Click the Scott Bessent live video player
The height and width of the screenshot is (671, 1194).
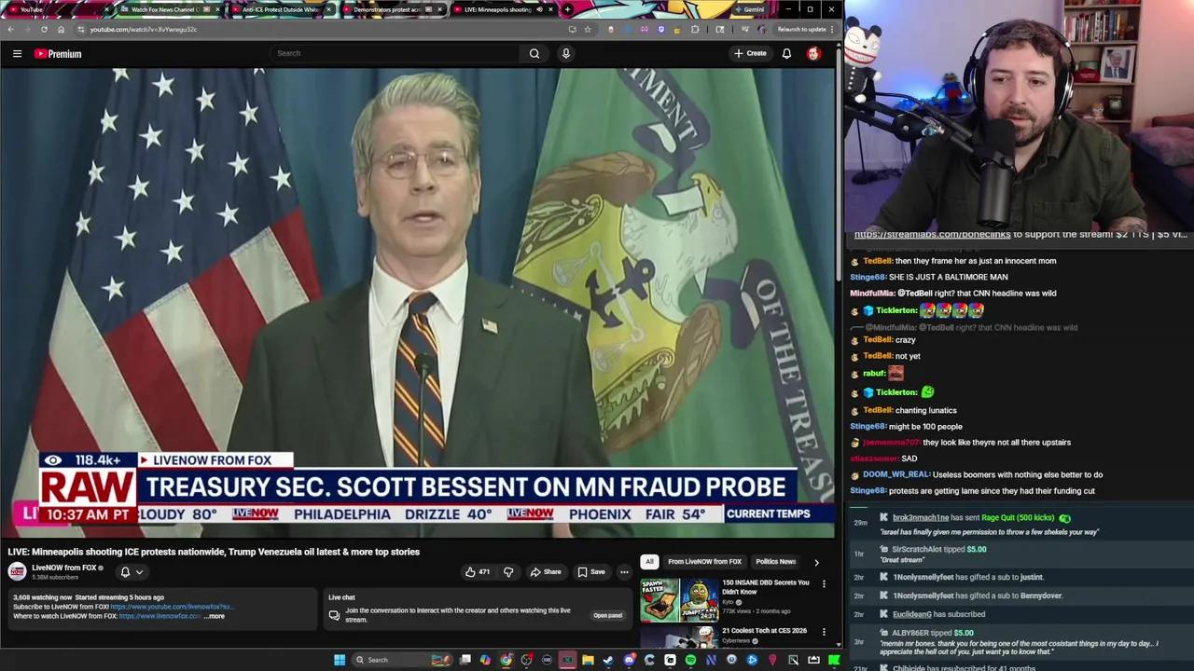418,303
